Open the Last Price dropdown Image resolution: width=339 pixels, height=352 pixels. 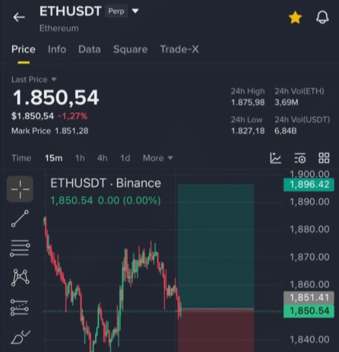point(34,79)
